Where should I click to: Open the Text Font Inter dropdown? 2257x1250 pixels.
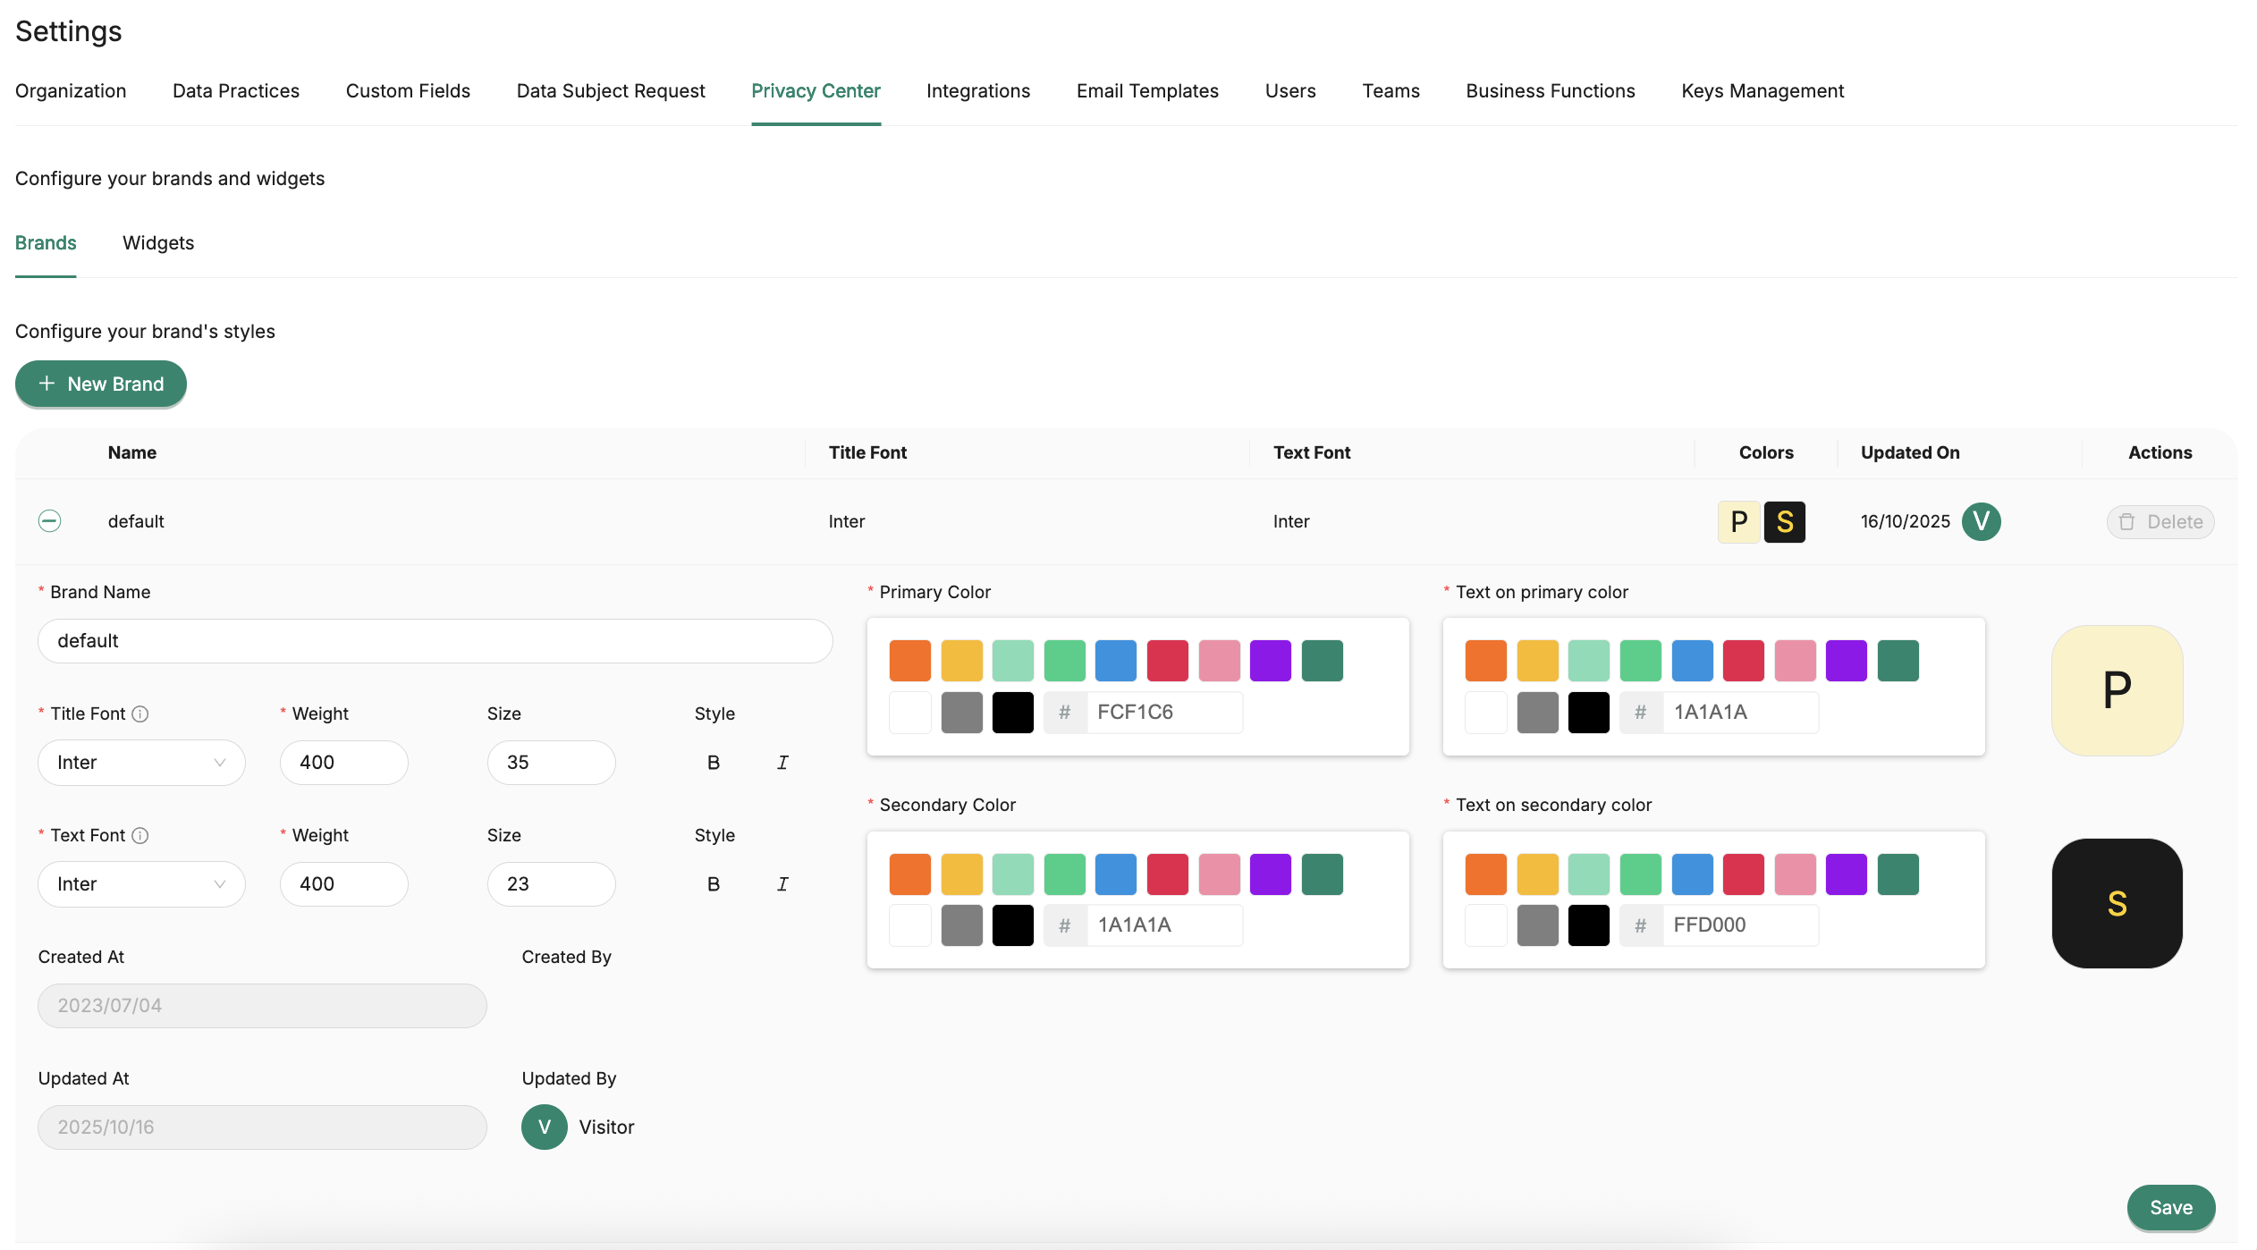[141, 884]
